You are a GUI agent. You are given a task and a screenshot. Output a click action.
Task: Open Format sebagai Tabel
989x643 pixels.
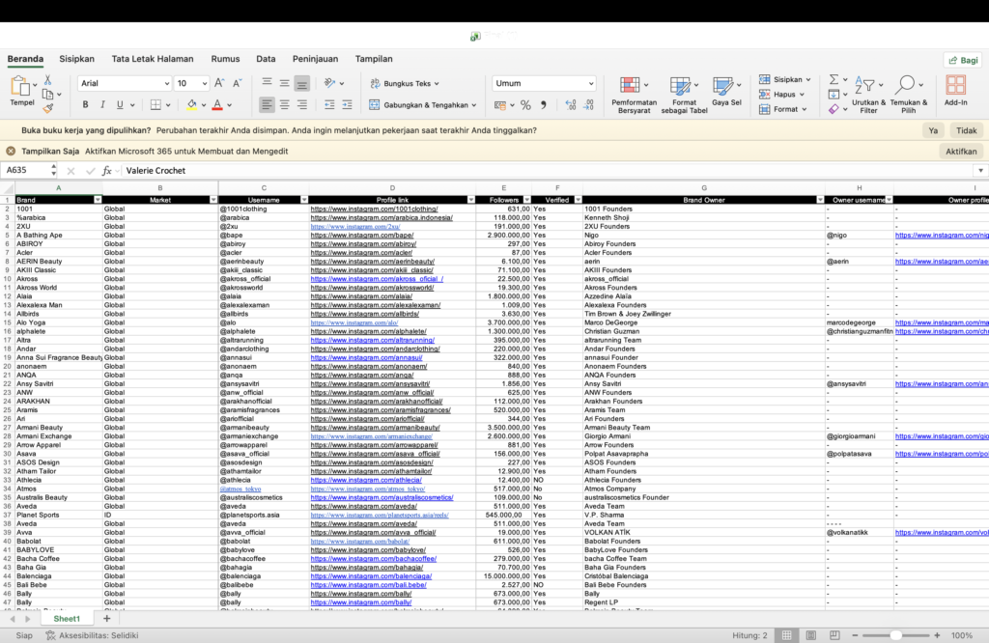[684, 95]
